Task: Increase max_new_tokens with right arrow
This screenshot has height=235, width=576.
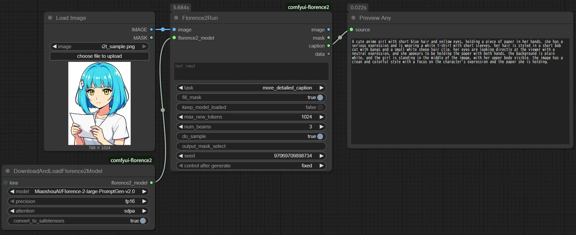Action: 322,117
